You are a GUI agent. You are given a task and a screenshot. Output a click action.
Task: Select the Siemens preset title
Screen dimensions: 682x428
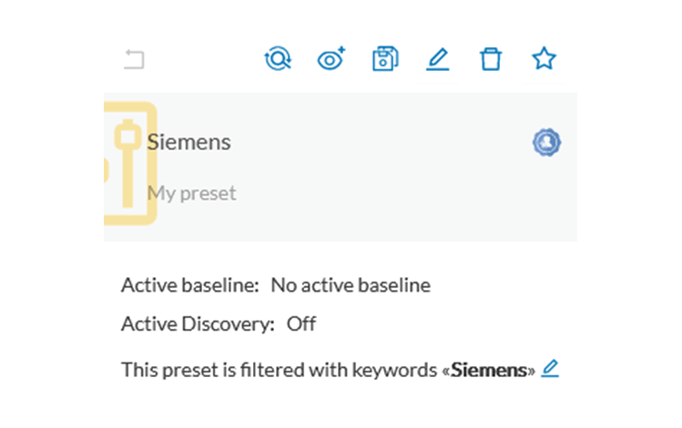tap(188, 142)
